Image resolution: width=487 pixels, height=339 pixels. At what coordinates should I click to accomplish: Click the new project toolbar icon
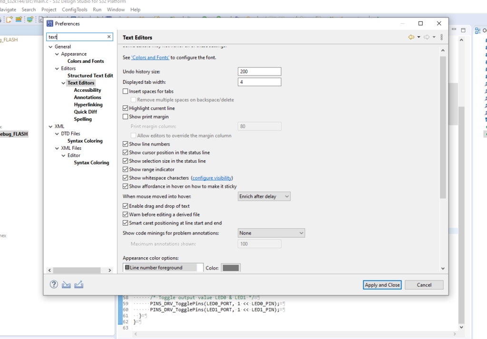point(9,19)
